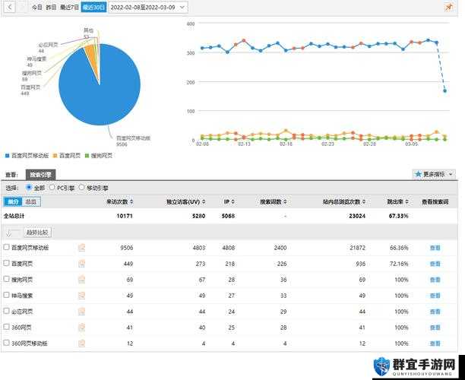Open trend chart icon for 百度网页 row

81,264
